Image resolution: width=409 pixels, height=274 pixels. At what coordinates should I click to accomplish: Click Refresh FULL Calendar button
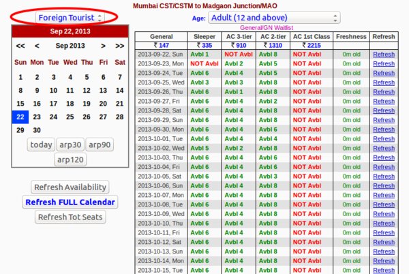pyautogui.click(x=70, y=202)
